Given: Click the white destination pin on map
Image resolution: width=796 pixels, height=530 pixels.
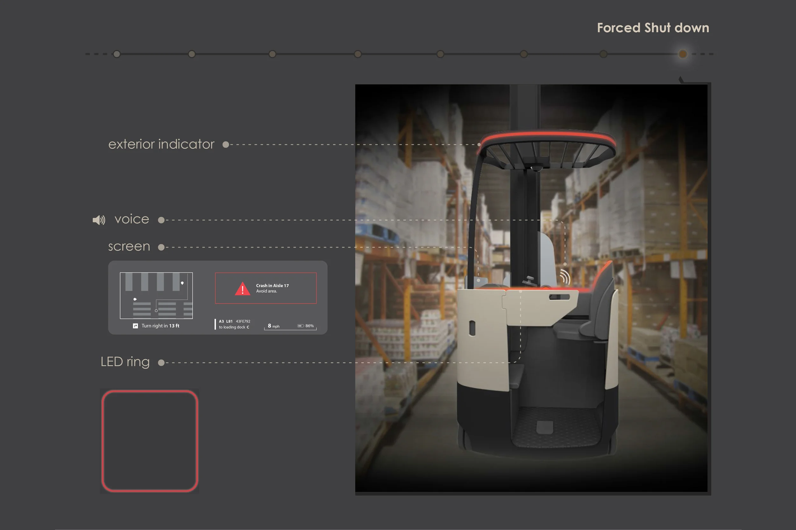Looking at the screenshot, I should tap(182, 283).
